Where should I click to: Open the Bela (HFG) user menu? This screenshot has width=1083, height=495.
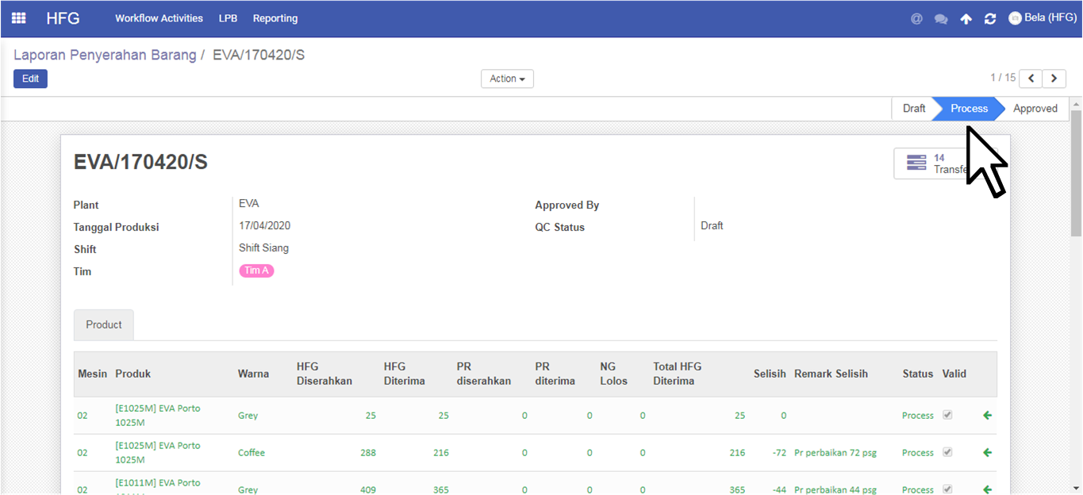click(x=1042, y=18)
